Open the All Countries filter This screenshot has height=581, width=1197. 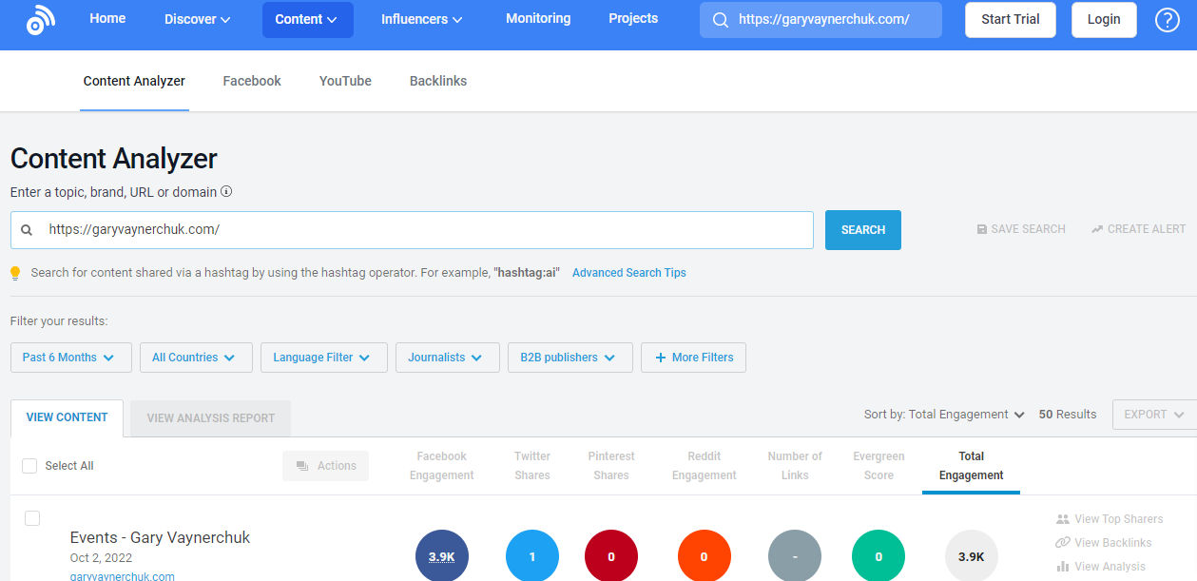click(196, 358)
